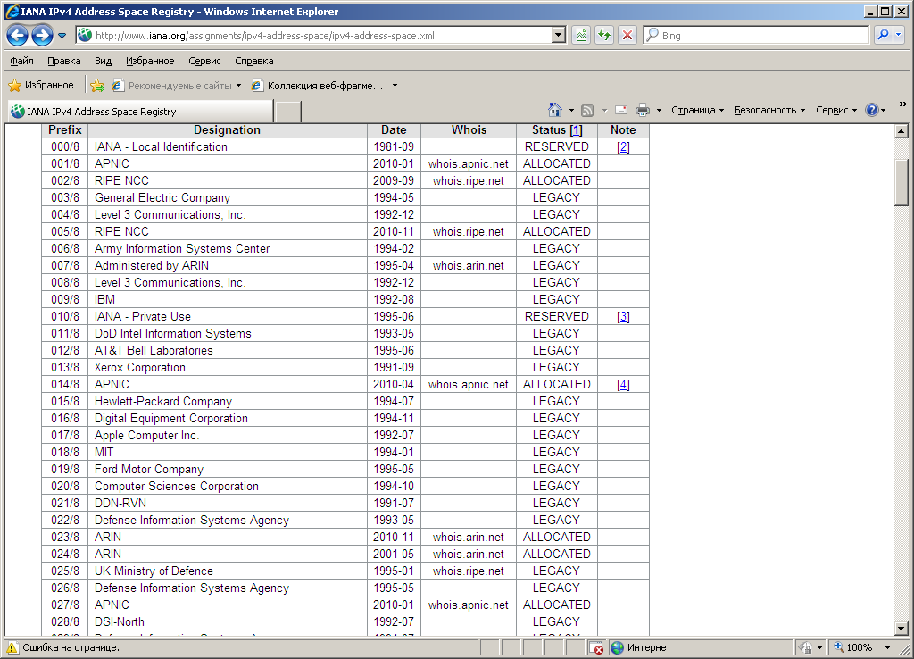Click 'whois.ripe.net' in 002/8 row

[468, 180]
